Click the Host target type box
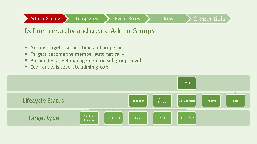Screen dimensions: 257x144 pos(138,118)
